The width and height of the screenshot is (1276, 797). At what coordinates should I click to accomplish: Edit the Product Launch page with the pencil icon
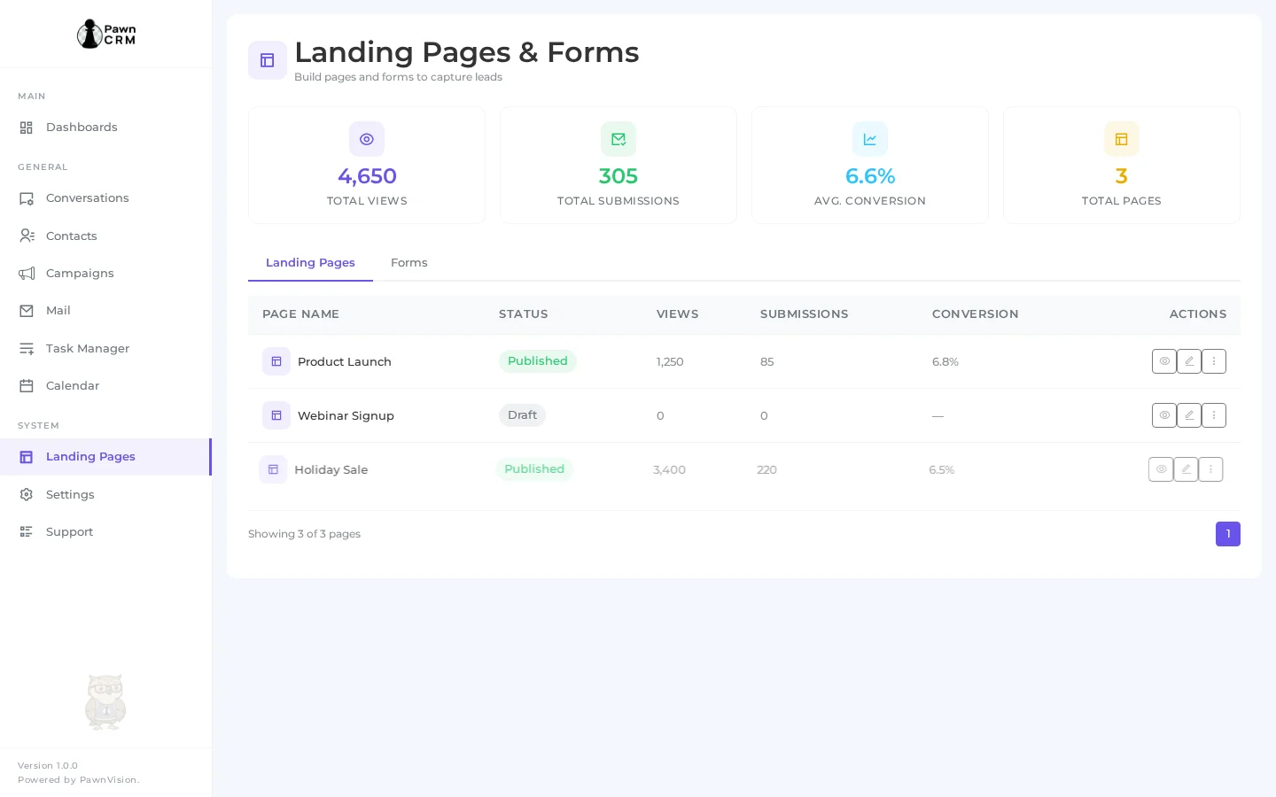(1189, 361)
